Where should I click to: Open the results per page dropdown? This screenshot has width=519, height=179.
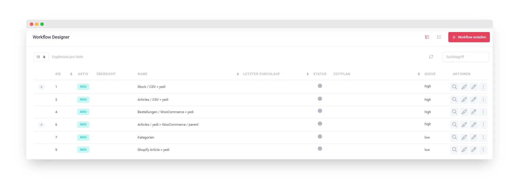41,57
